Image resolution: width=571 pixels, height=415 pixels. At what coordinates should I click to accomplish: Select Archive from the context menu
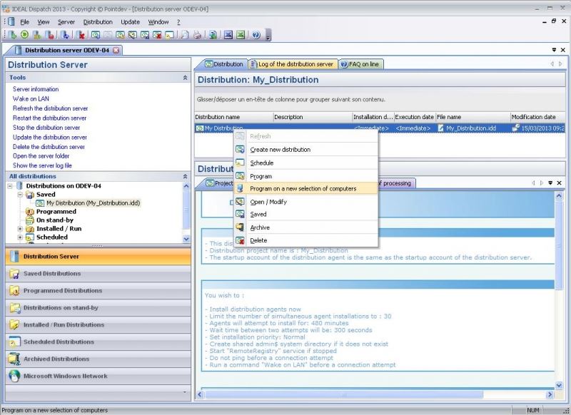coord(260,227)
